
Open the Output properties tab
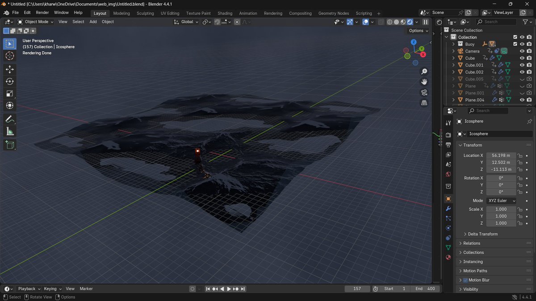click(x=448, y=144)
